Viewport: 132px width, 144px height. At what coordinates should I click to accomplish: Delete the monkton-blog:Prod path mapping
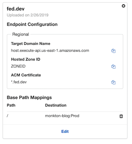121,116
